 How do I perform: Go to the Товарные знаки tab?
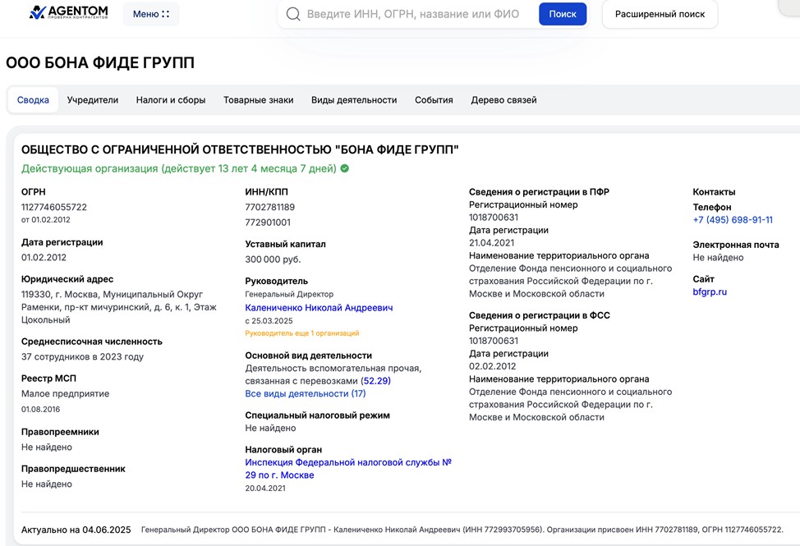coord(258,100)
